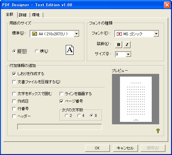The width and height of the screenshot is (172, 155).
Task: Click the A4 (210x297ミリ) combo box
Action: coord(55,34)
